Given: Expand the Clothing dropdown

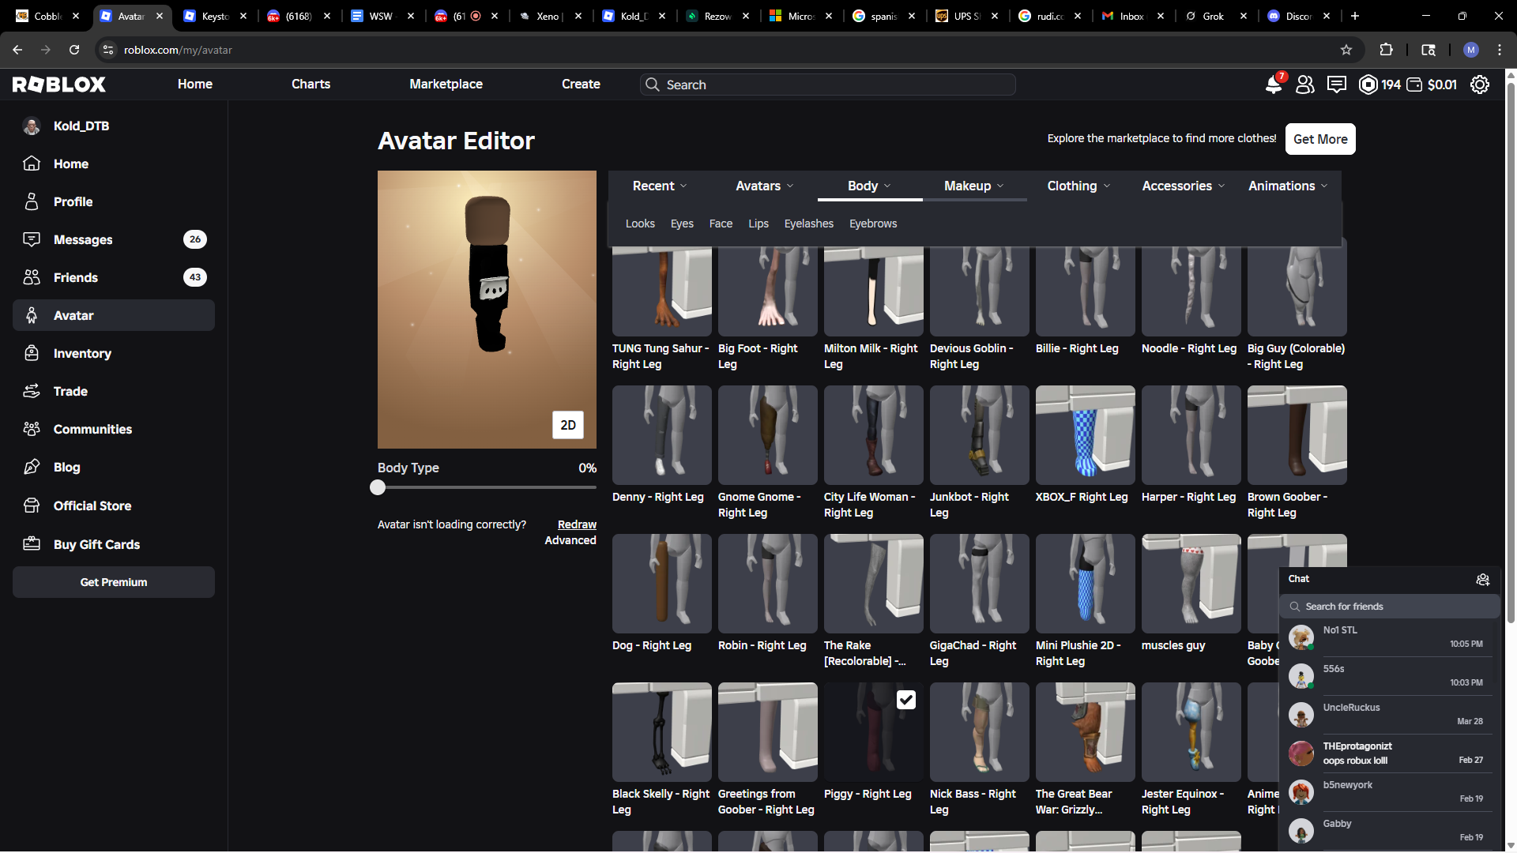Looking at the screenshot, I should click(x=1078, y=186).
